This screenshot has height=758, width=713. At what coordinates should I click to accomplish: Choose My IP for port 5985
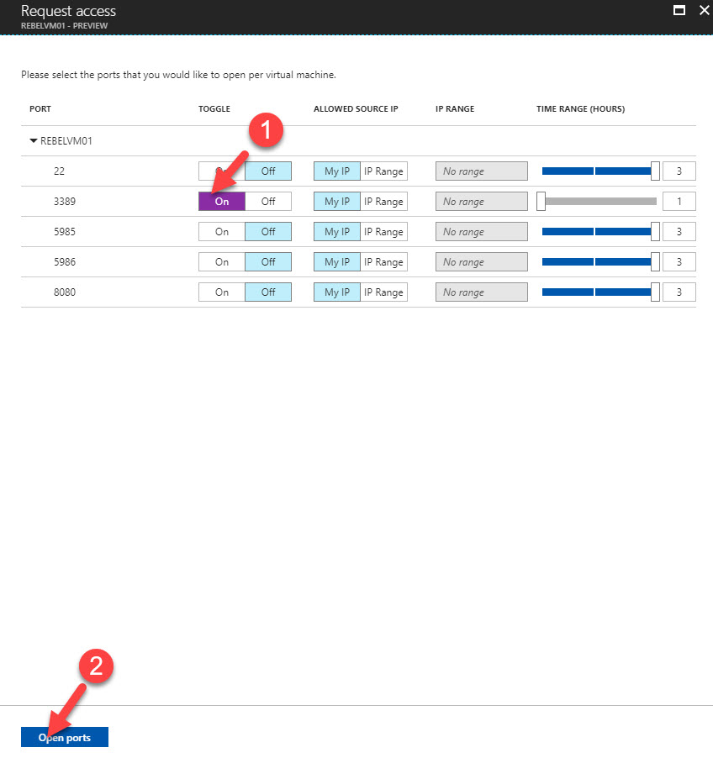click(x=337, y=232)
